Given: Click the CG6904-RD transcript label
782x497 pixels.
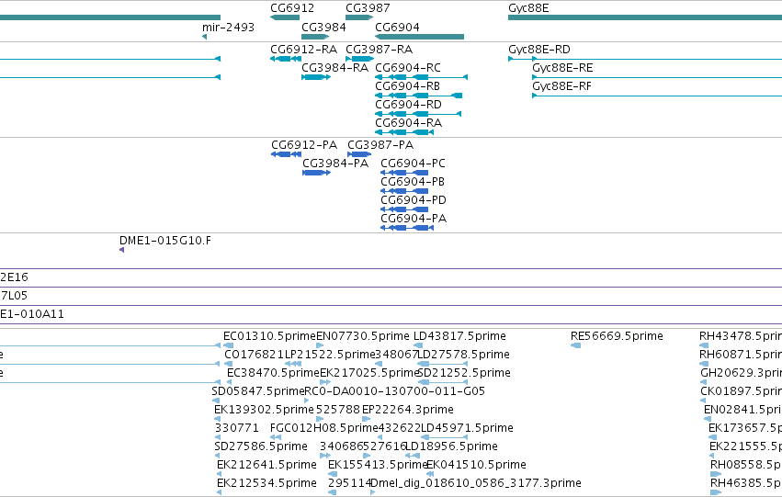Looking at the screenshot, I should 408,105.
